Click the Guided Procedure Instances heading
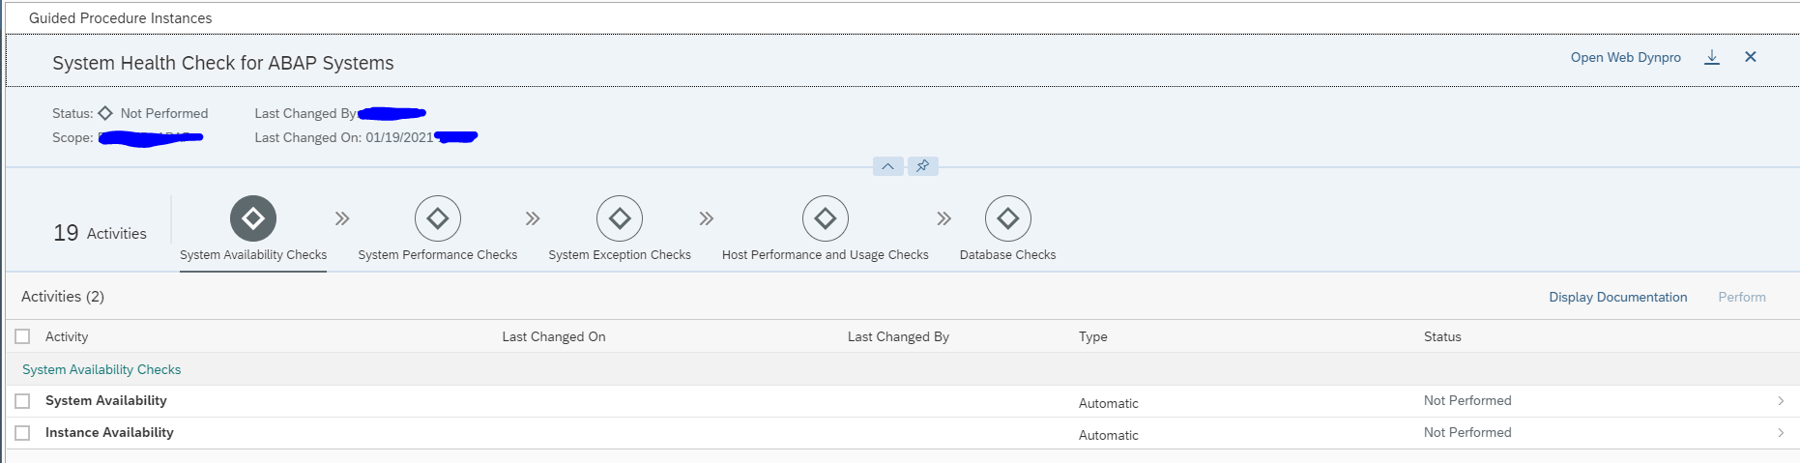Viewport: 1800px width, 463px height. (x=120, y=17)
